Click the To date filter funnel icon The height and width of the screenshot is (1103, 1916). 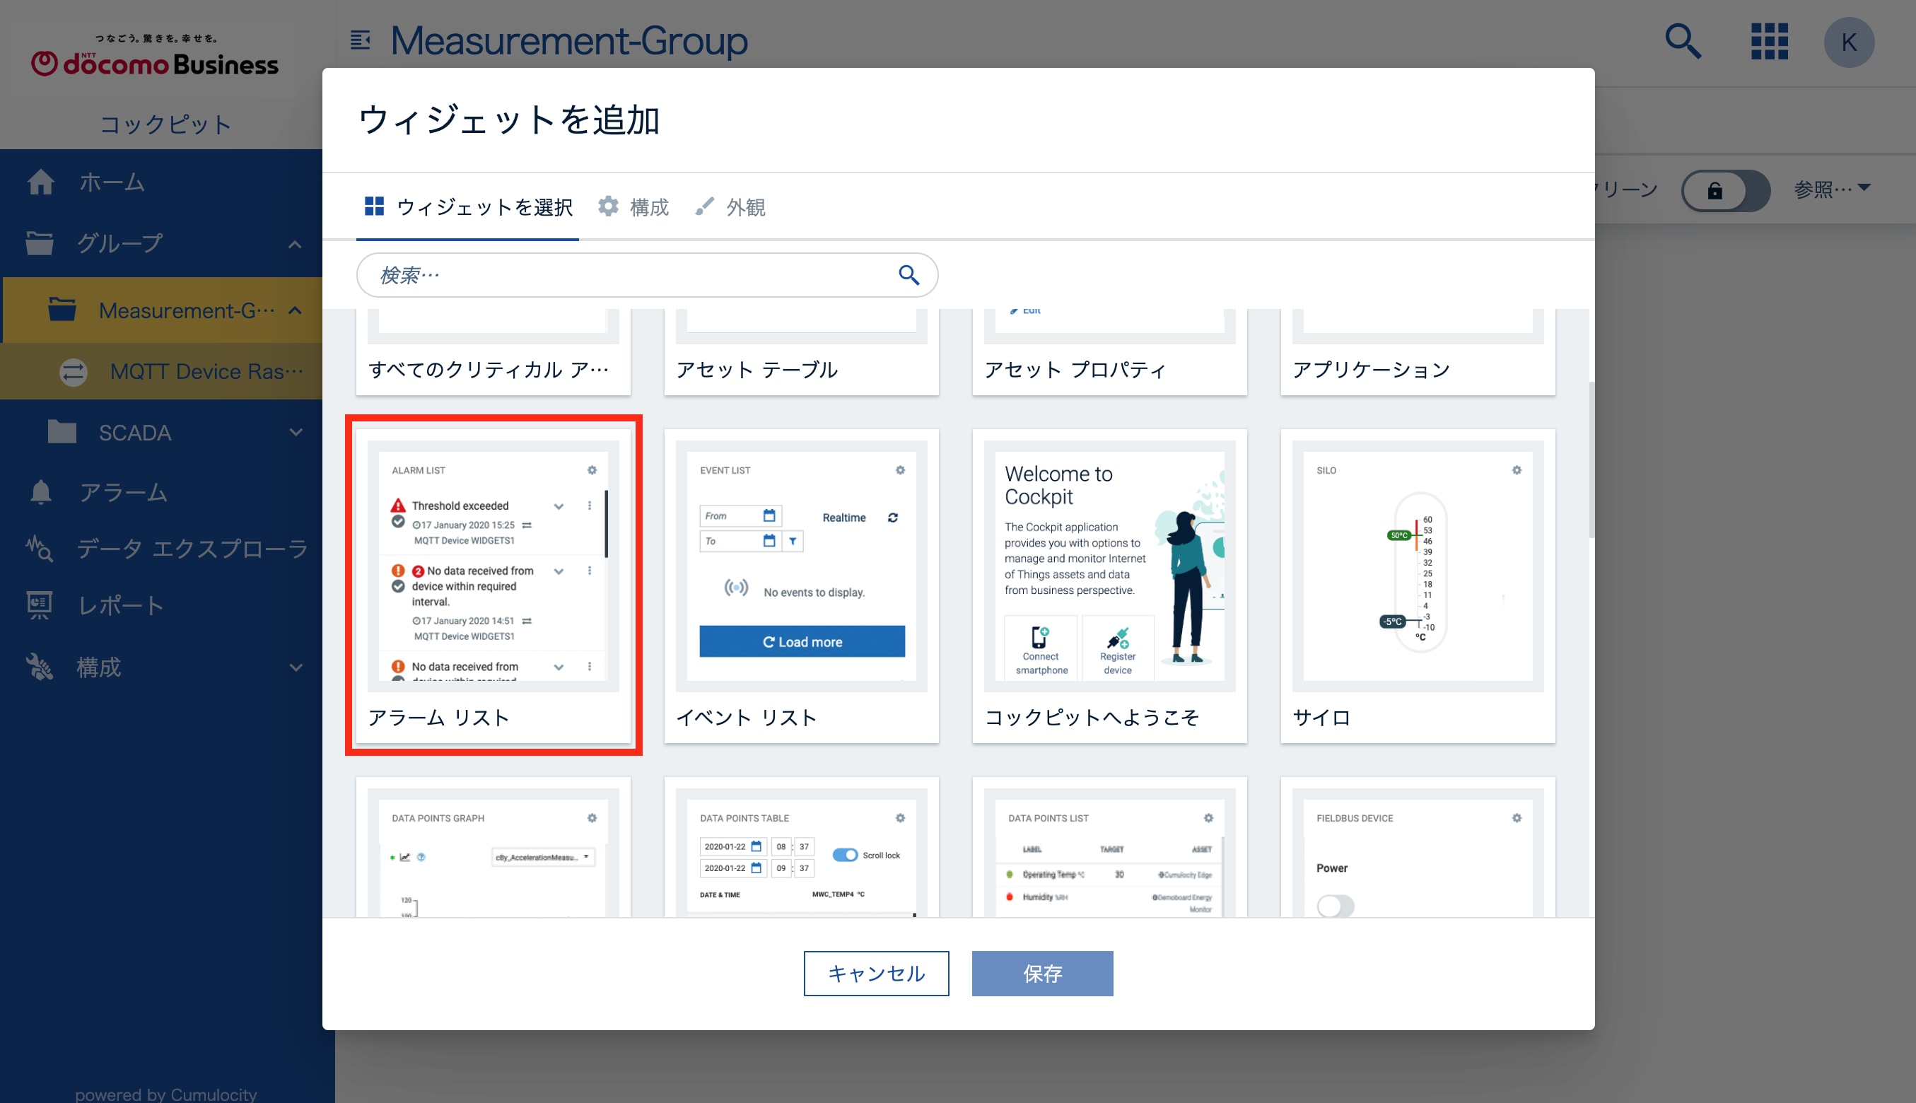click(793, 541)
